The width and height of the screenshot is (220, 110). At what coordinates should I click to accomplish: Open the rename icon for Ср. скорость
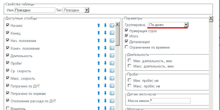point(112,71)
